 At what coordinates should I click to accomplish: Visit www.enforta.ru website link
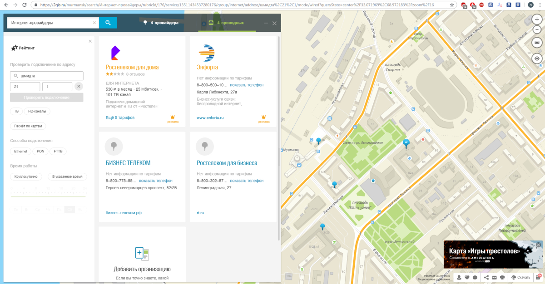(210, 118)
